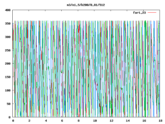Click the y-axis label 100
Screen dimensions: 165x124
pyautogui.click(x=8, y=90)
